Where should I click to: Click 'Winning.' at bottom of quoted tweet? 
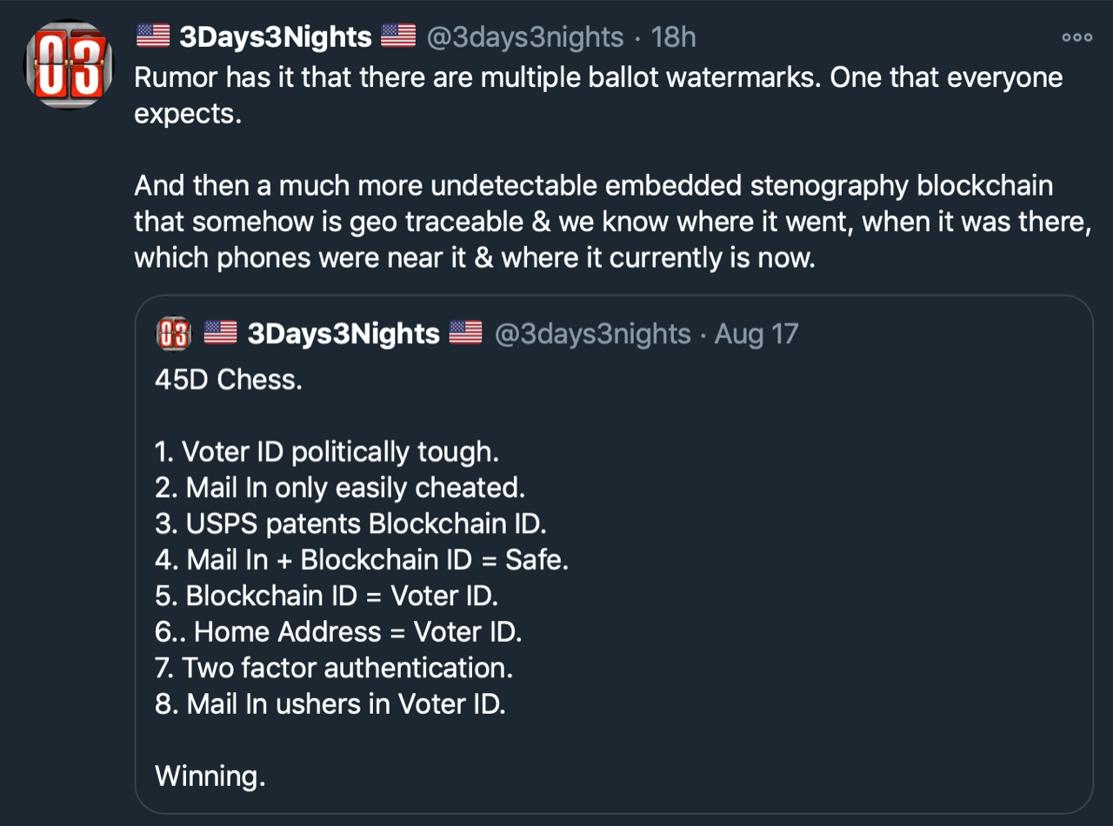tap(210, 776)
